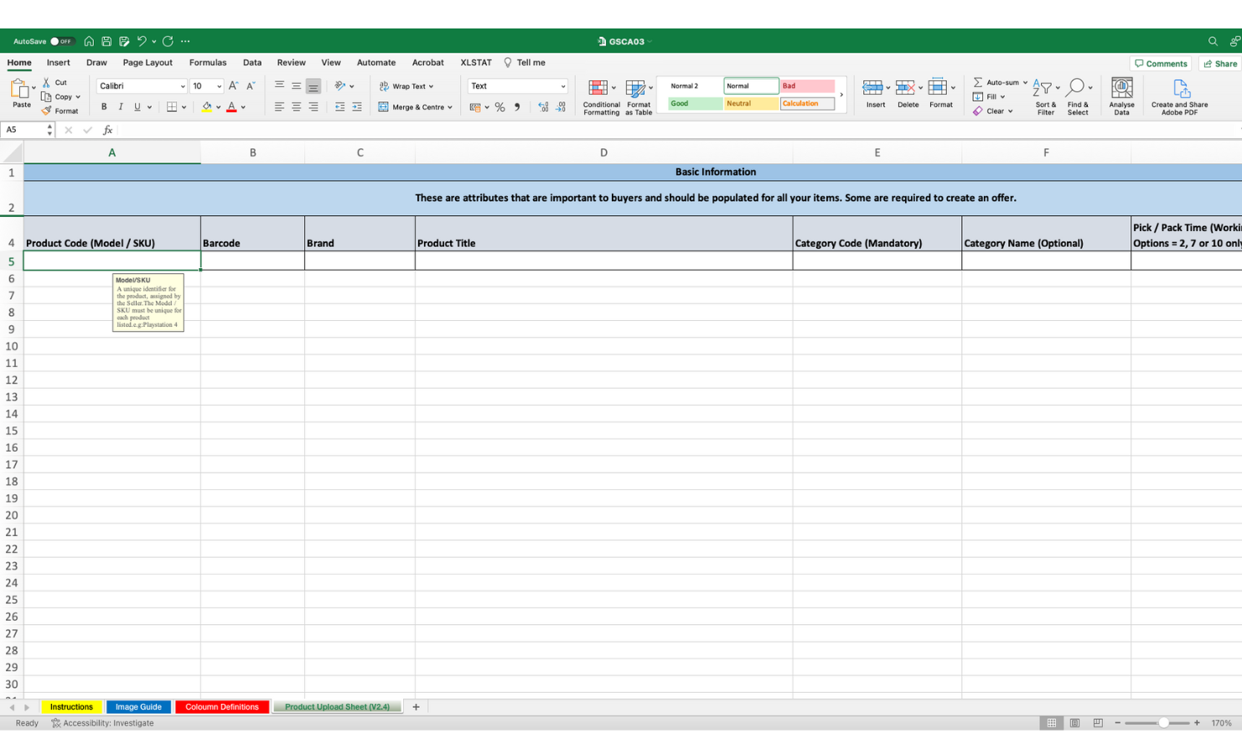Click the Percent style icon

pyautogui.click(x=499, y=107)
